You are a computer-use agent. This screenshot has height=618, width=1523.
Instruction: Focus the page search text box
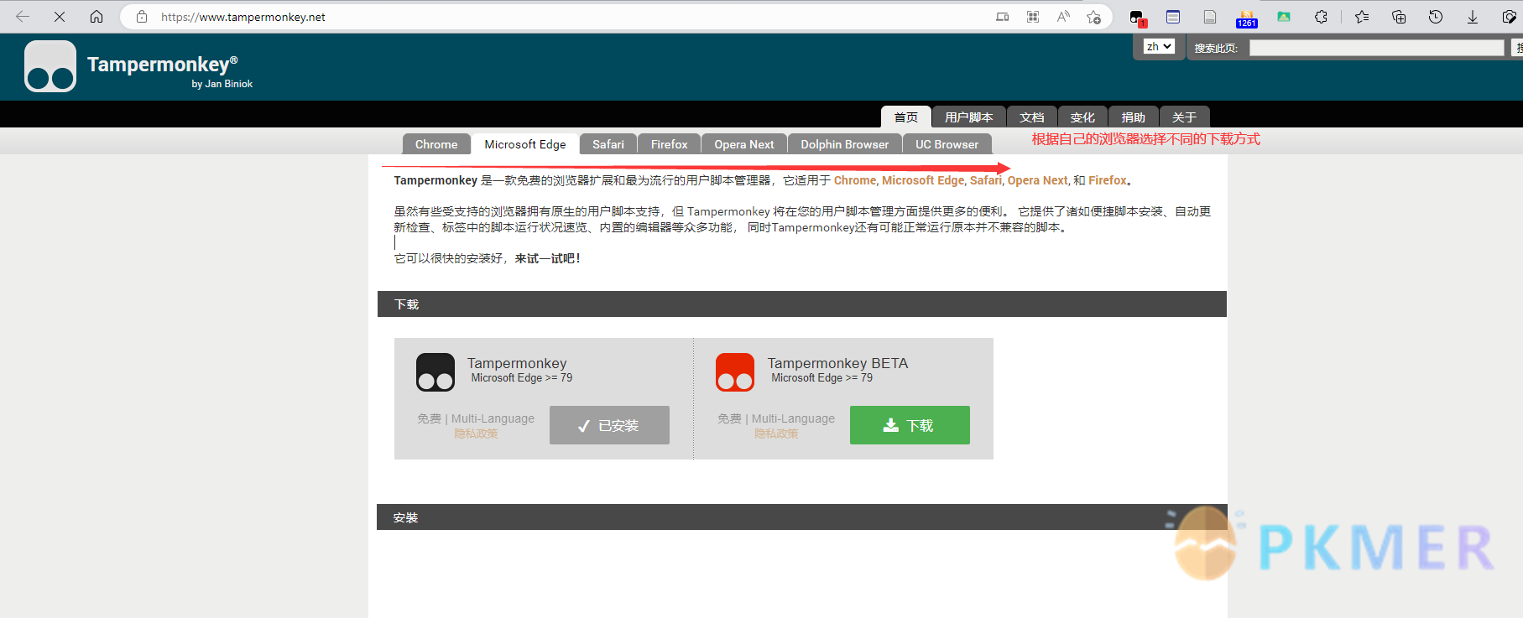coord(1376,48)
